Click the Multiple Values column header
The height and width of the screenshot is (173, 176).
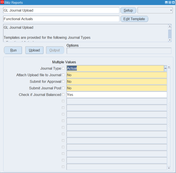click(64, 62)
